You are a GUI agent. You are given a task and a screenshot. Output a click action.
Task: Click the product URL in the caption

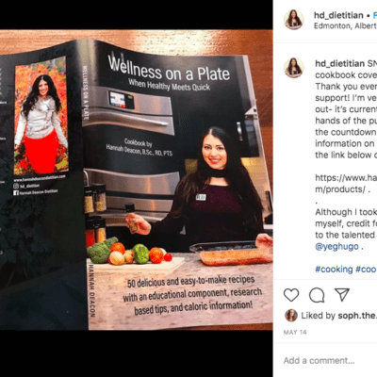[x=346, y=184]
